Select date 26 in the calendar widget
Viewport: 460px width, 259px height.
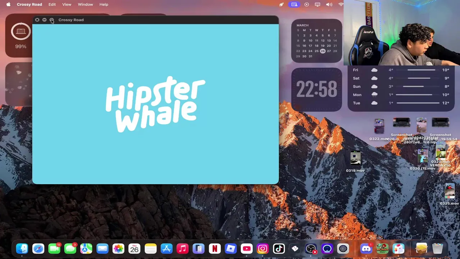(323, 51)
